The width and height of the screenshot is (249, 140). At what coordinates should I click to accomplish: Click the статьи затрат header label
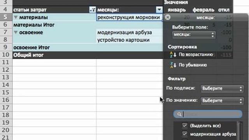coord(30,10)
